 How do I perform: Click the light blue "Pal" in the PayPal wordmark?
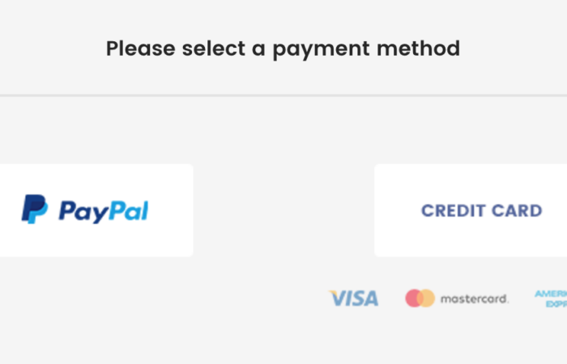pyautogui.click(x=125, y=211)
